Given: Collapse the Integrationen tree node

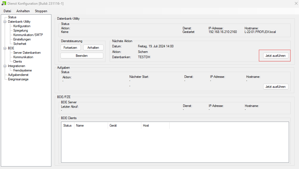Looking at the screenshot, I should click(5, 66).
